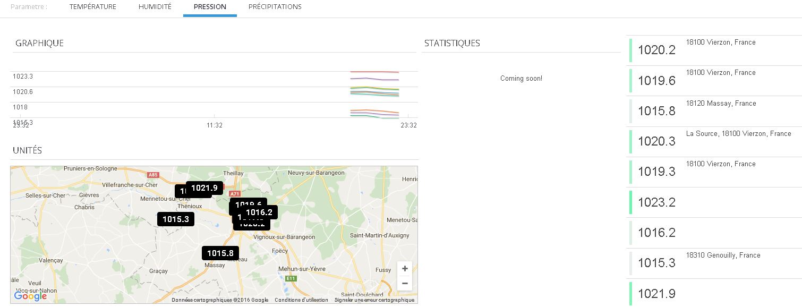Click Signaler une erreur cartographique link
The image size is (802, 307).
(x=374, y=300)
